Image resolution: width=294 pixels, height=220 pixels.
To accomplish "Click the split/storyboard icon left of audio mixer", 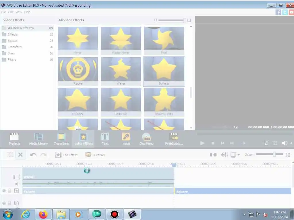I will pyautogui.click(x=213, y=155).
